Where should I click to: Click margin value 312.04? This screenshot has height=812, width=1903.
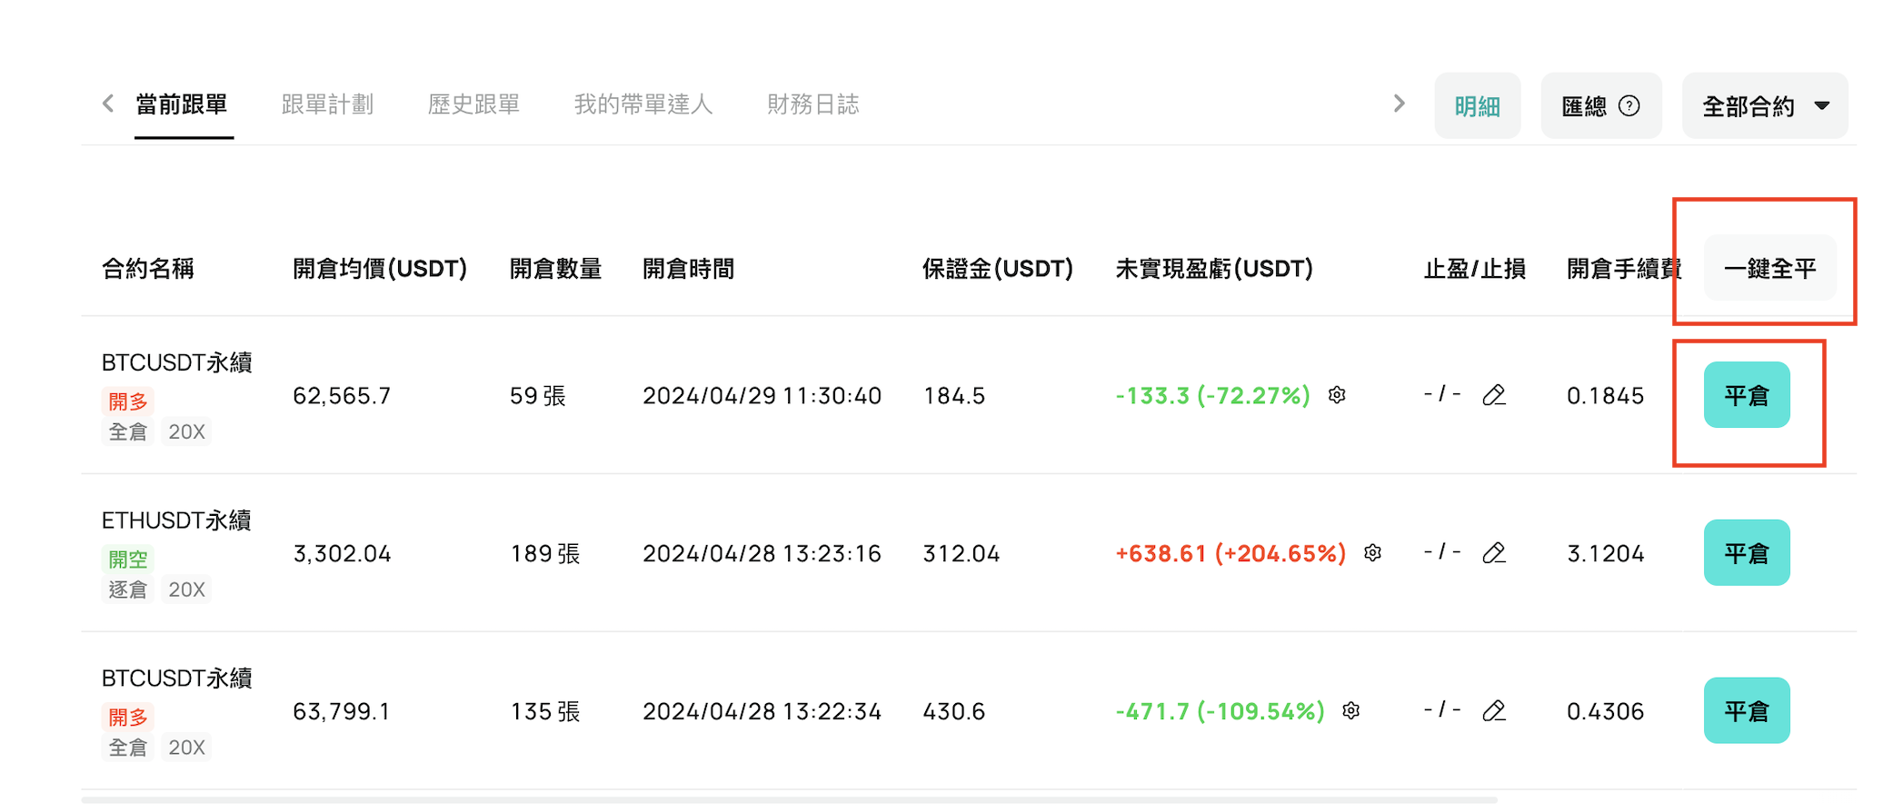(961, 553)
